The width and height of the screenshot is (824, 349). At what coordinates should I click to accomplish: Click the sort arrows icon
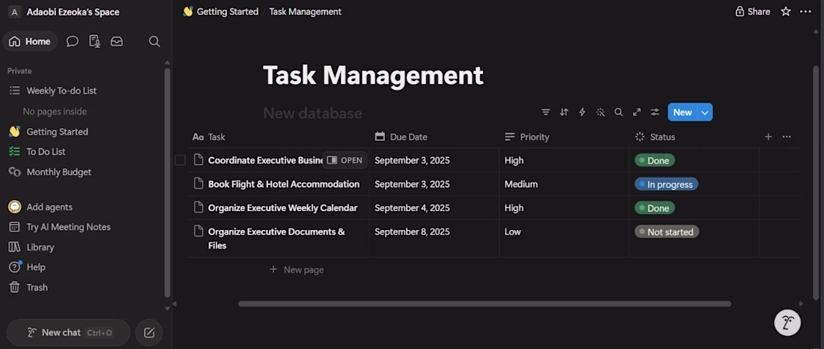tap(564, 112)
